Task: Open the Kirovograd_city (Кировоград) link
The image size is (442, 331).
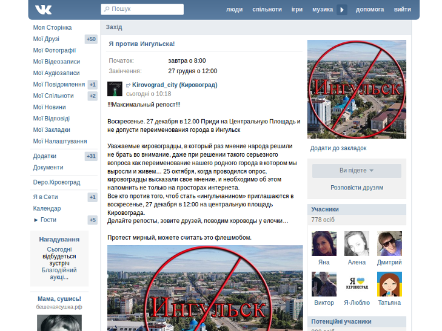Action: [175, 85]
